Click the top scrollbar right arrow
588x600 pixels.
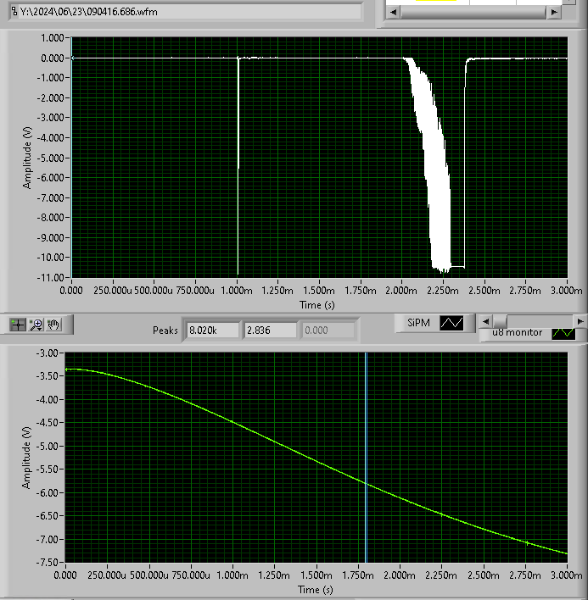tap(554, 12)
